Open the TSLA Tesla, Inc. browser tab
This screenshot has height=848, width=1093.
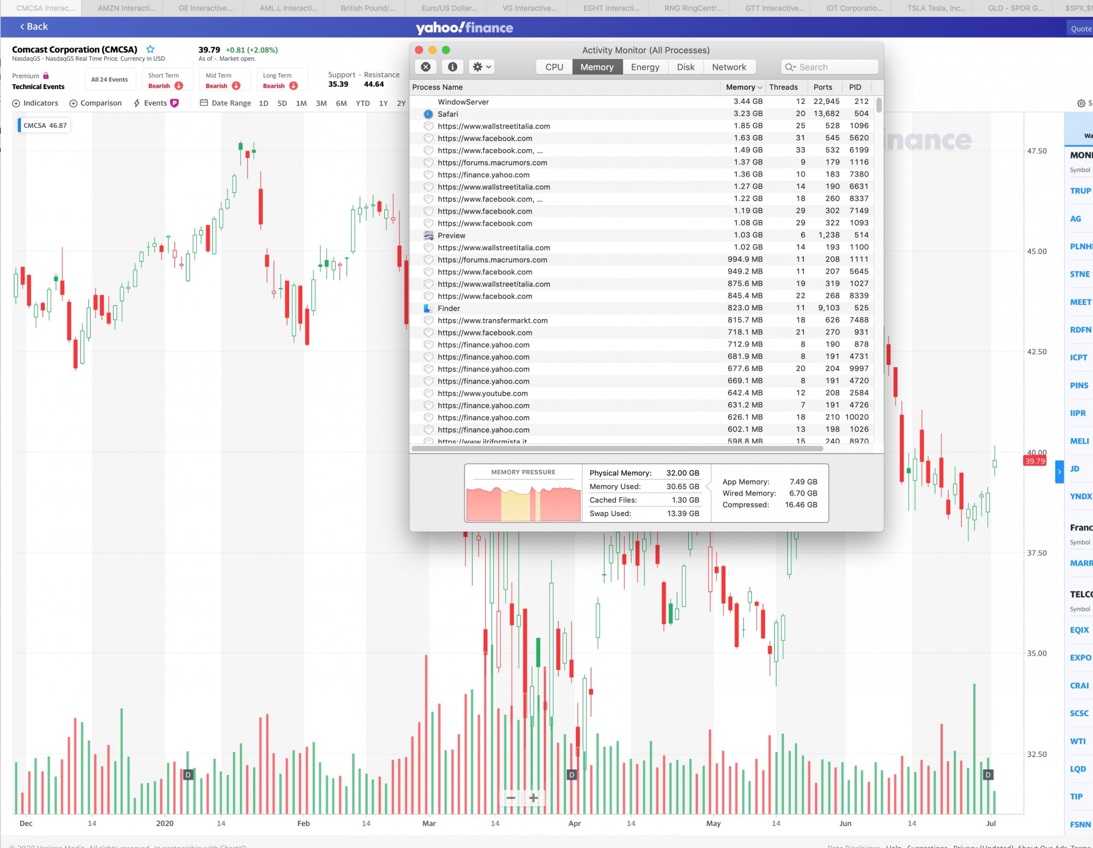936,8
